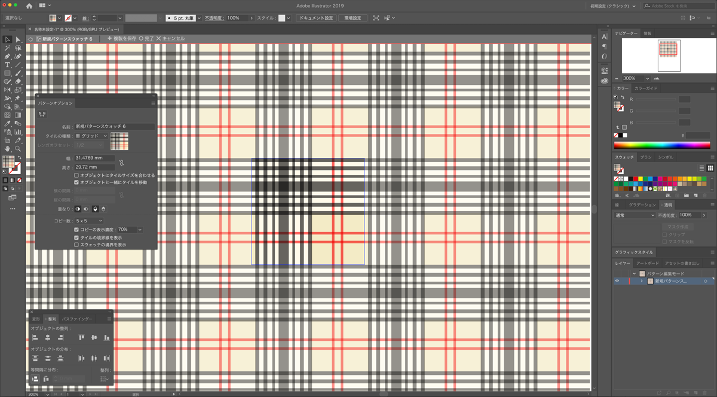
Task: Select the Hand tool
Action: [7, 148]
